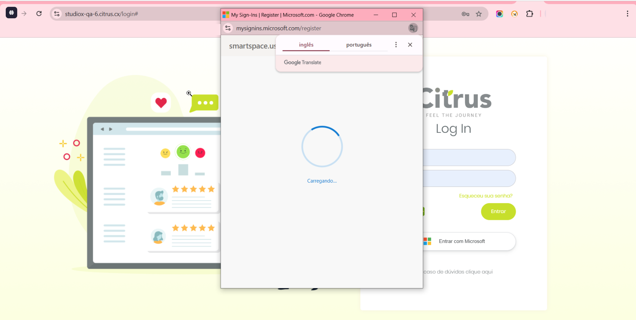
Task: Open translate options three-dot menu
Action: pos(396,44)
